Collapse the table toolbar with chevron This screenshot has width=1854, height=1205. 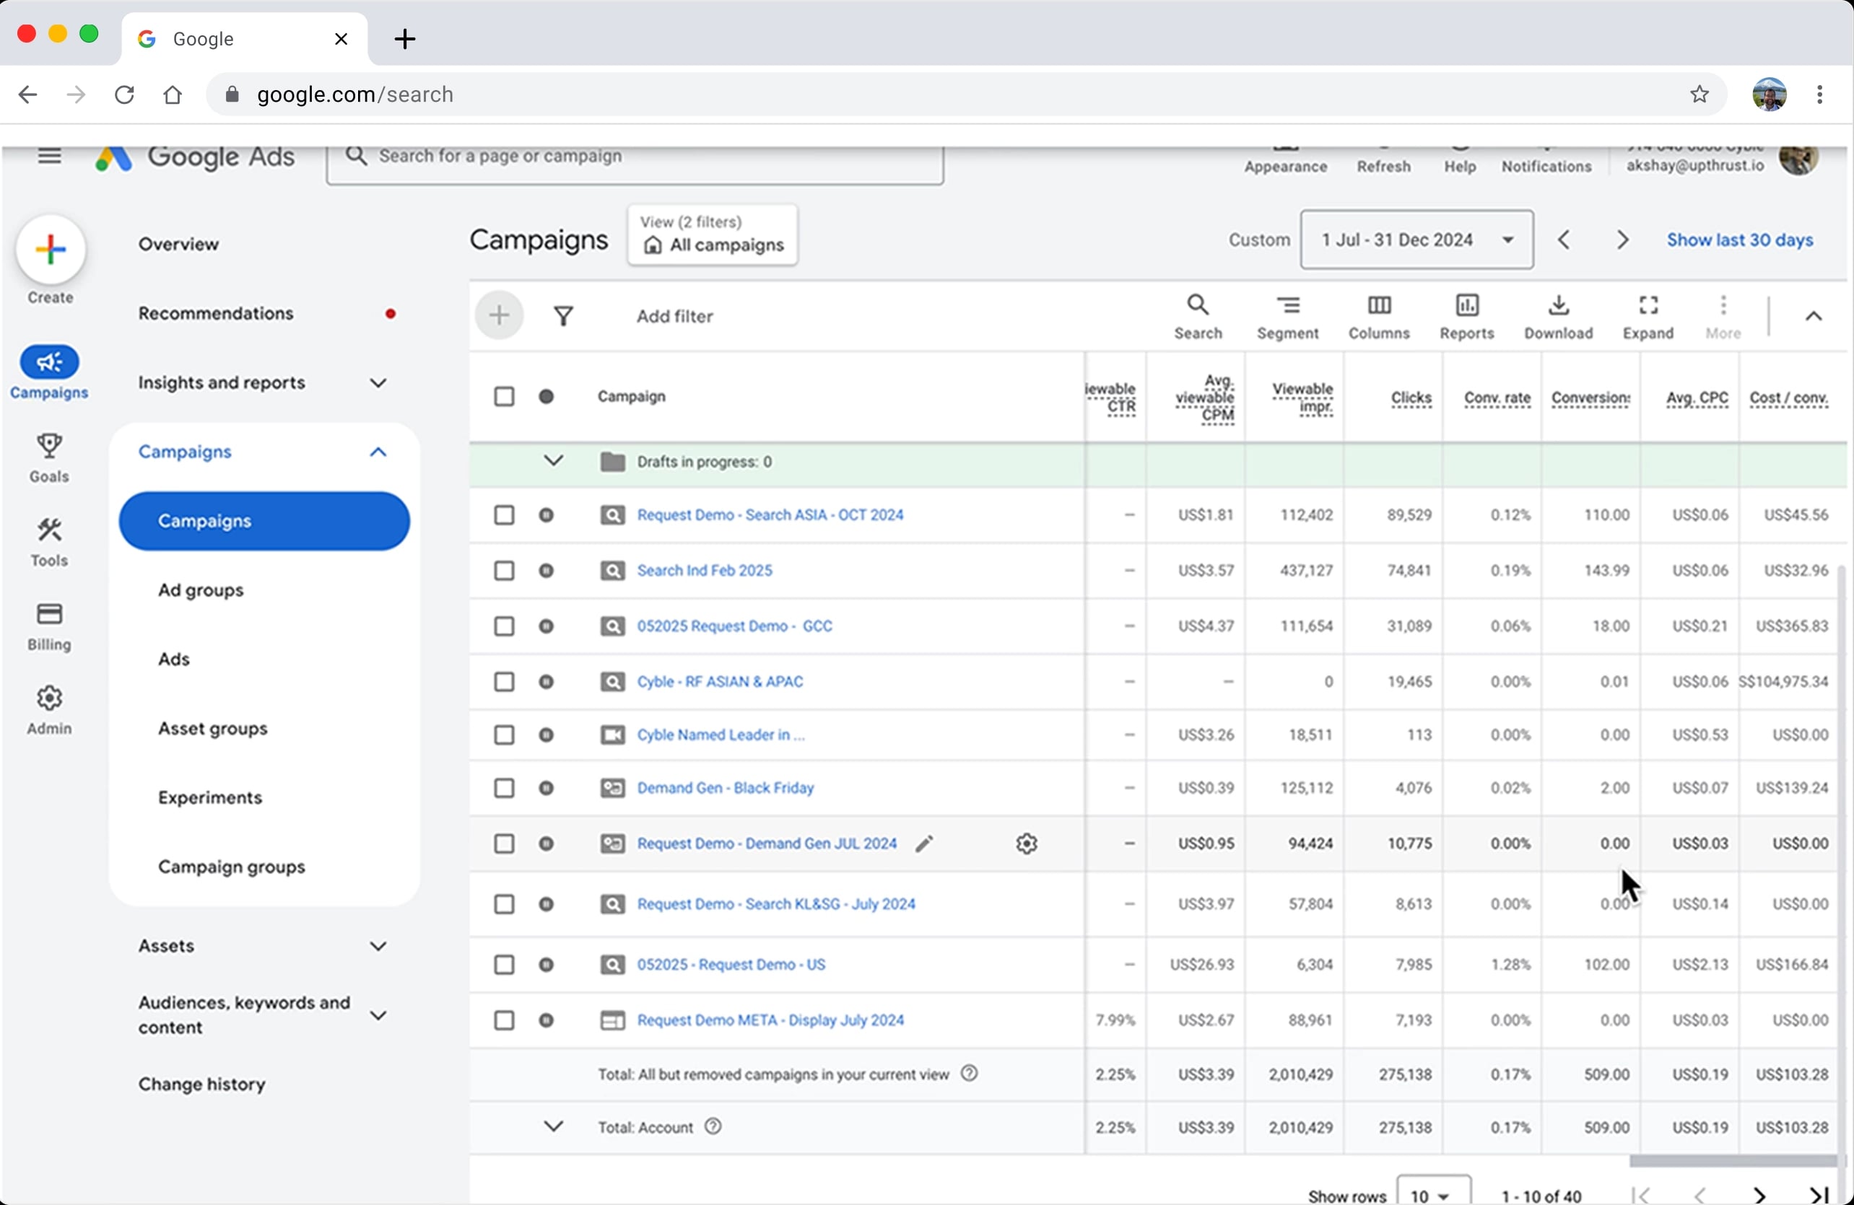tap(1814, 316)
